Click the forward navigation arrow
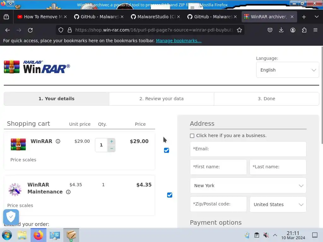The width and height of the screenshot is (323, 242). 19,30
